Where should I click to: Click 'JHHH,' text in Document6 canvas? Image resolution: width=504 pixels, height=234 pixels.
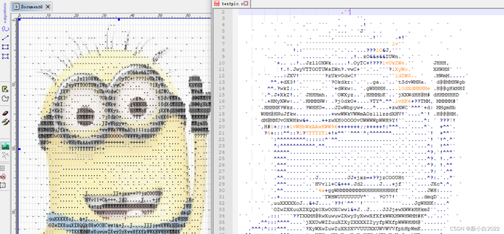[195, 79]
